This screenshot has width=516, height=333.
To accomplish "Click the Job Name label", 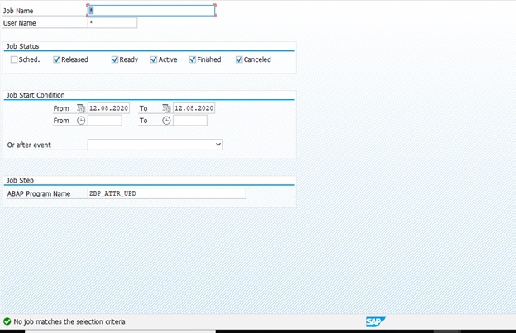I will pos(18,11).
